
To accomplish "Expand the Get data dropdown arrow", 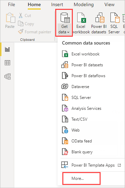I will click(x=68, y=32).
